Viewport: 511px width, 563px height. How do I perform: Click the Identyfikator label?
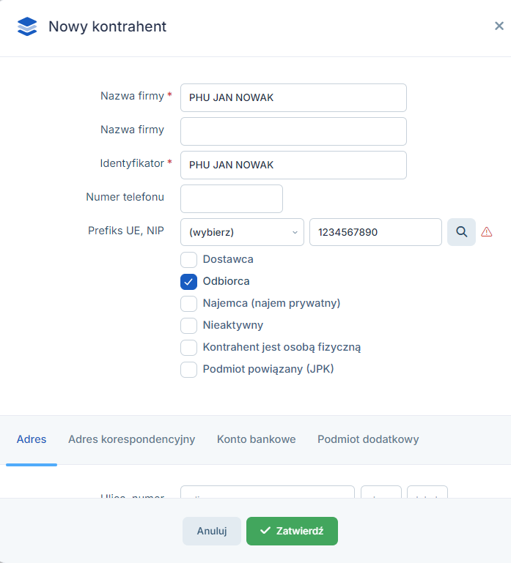(x=132, y=163)
